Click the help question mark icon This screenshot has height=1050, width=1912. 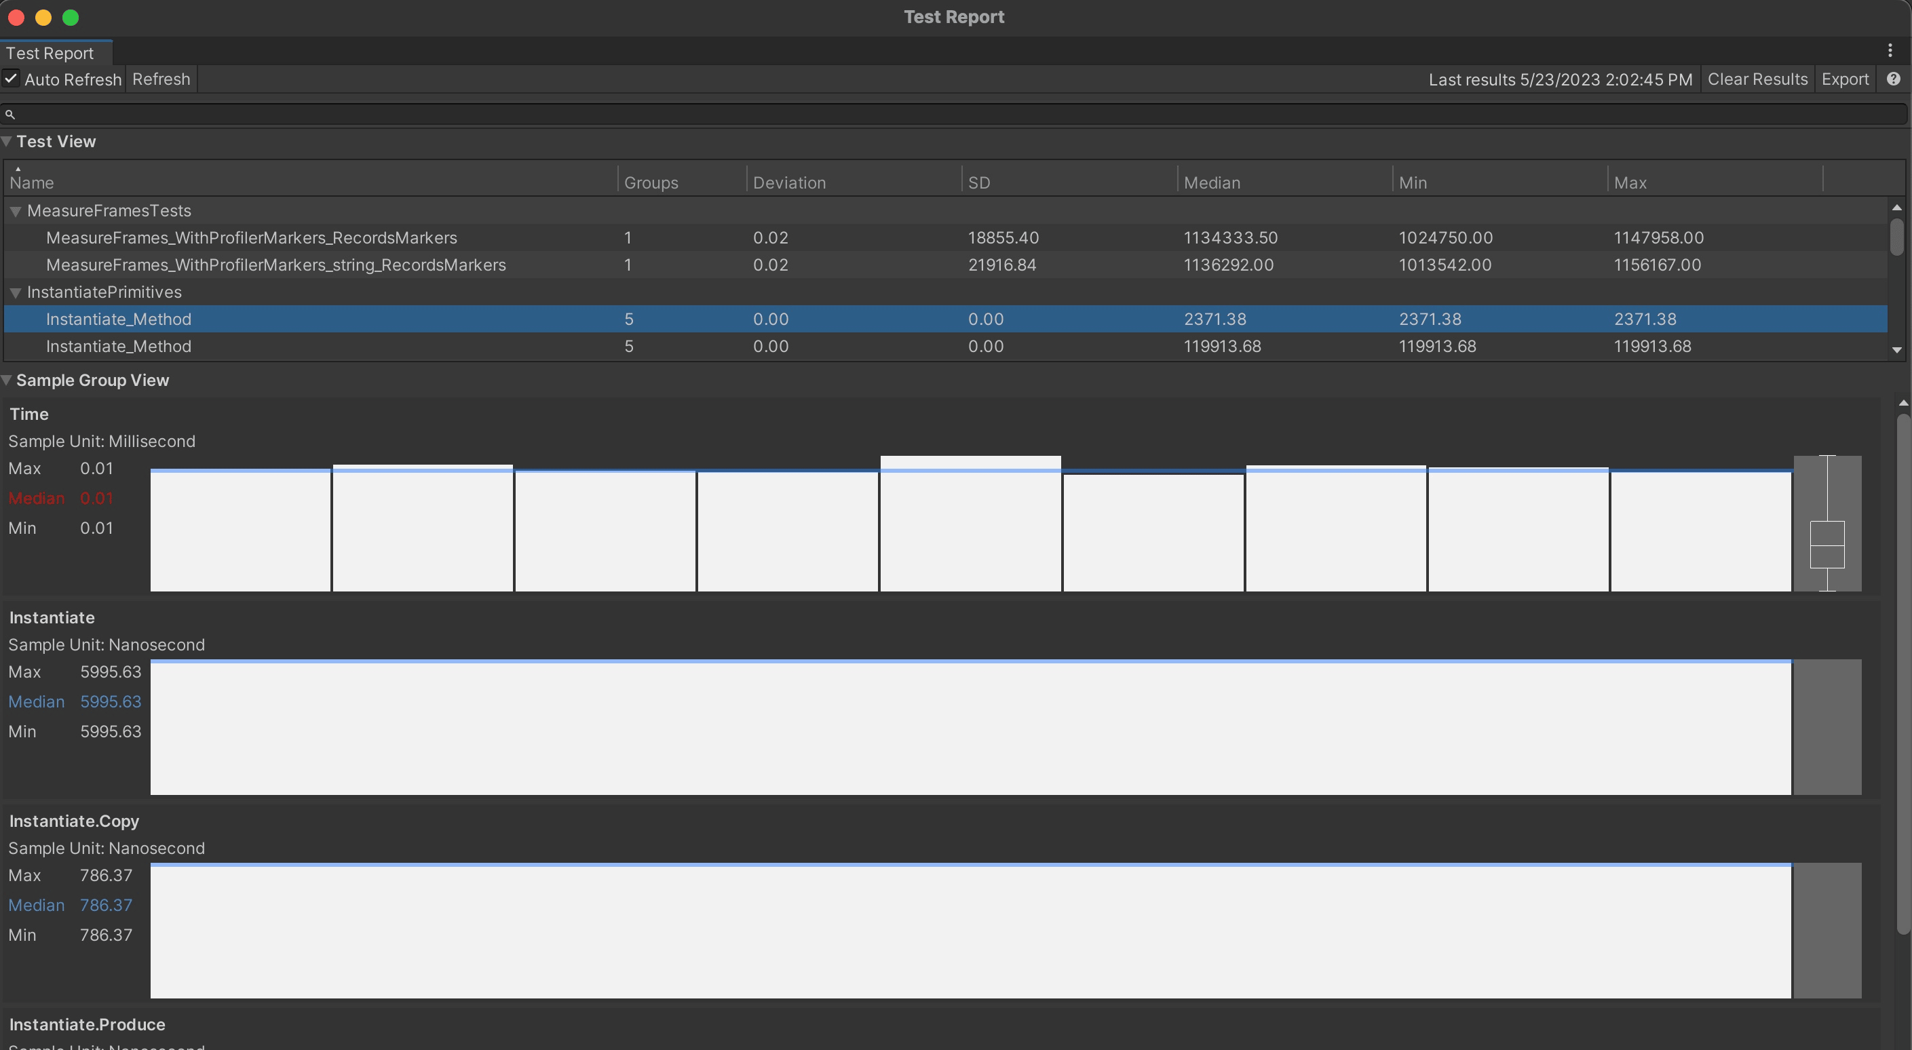1895,79
